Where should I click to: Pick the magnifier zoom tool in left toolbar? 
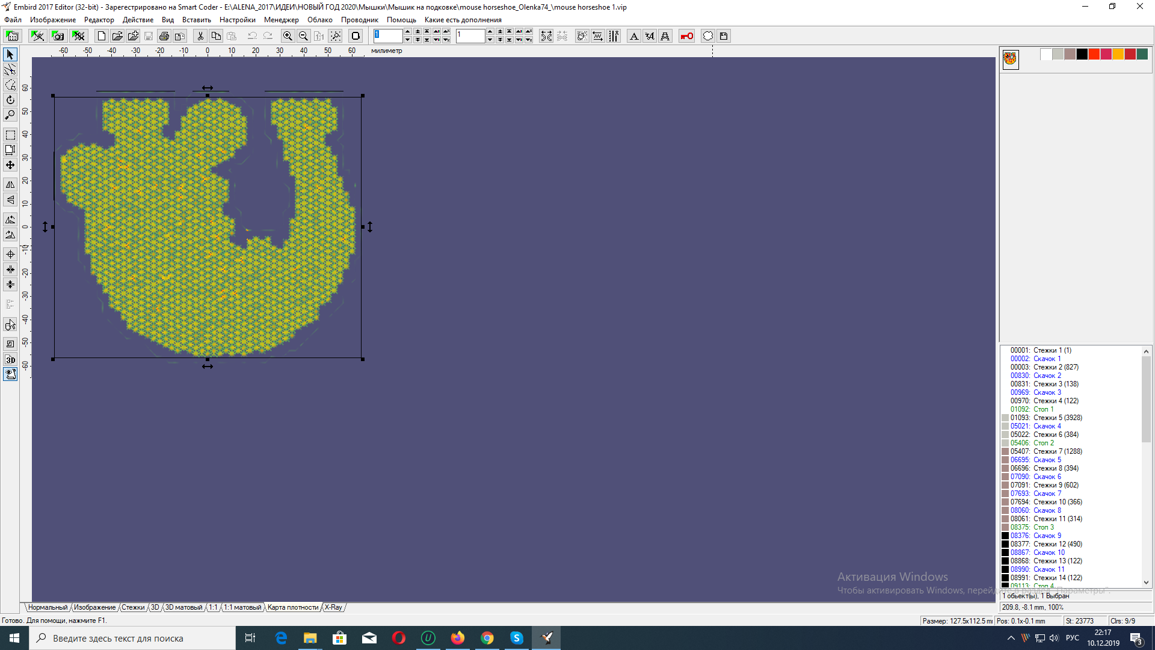[10, 115]
